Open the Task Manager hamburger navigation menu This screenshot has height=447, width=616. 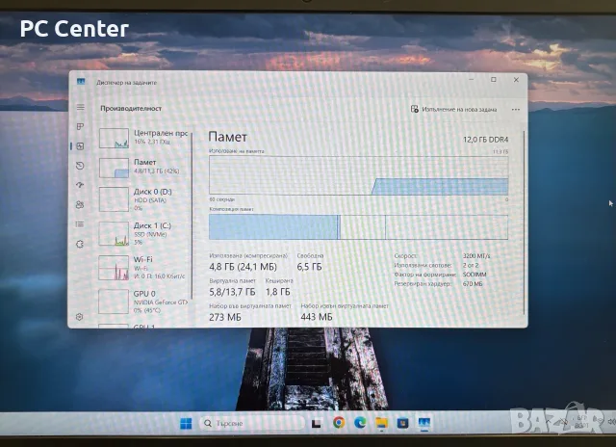pyautogui.click(x=80, y=107)
